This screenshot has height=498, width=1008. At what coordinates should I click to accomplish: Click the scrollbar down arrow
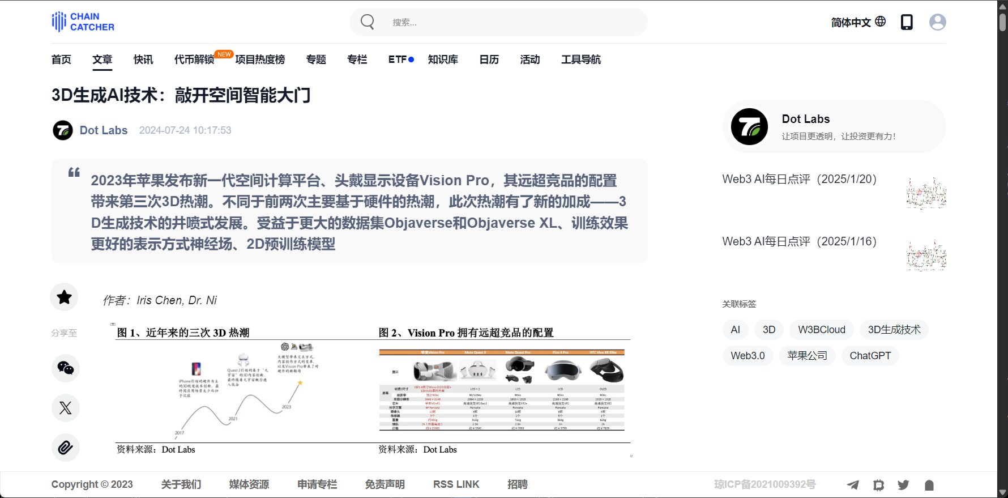tap(1002, 492)
